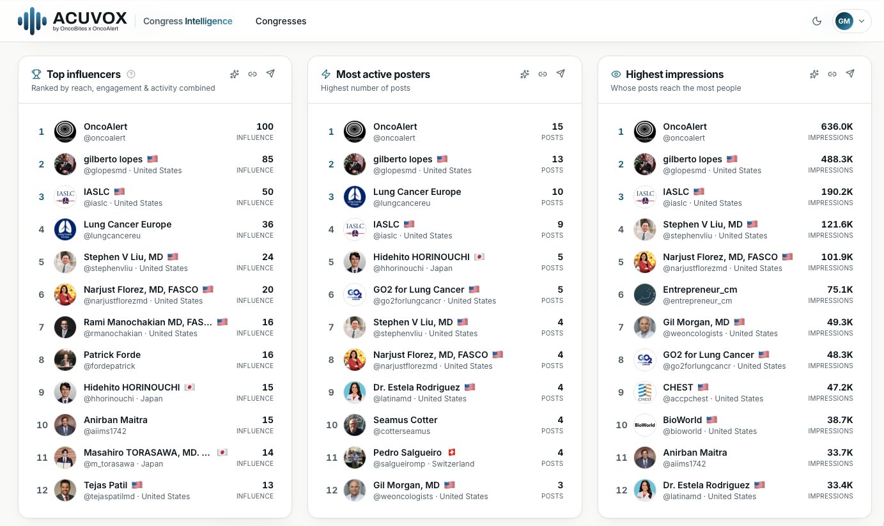The width and height of the screenshot is (884, 526).
Task: Select Narjust Florez in Top influencers list
Action: click(x=141, y=290)
